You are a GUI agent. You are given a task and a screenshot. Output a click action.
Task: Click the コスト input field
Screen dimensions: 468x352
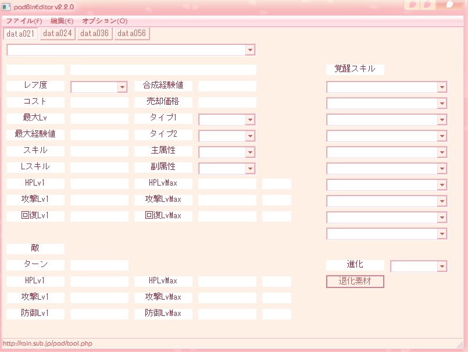(x=99, y=102)
